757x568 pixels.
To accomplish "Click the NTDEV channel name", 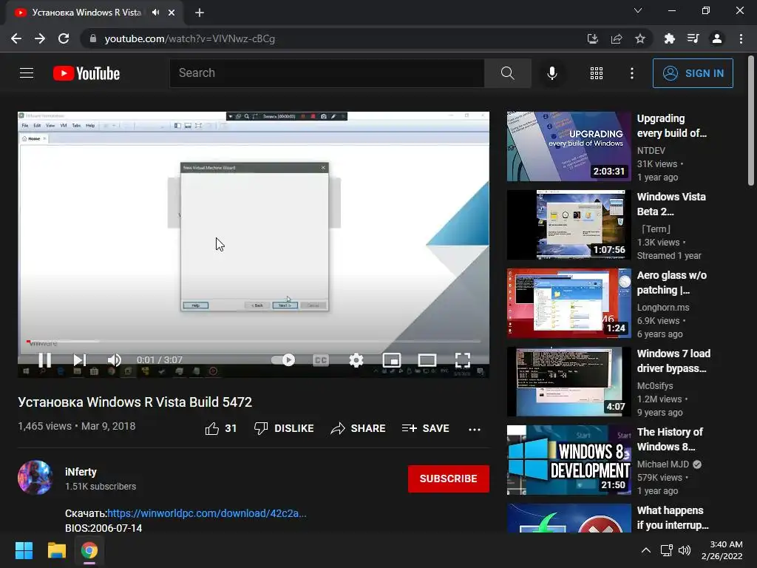I will click(651, 151).
